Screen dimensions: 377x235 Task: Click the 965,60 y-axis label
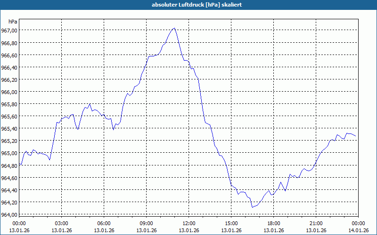click(9, 116)
